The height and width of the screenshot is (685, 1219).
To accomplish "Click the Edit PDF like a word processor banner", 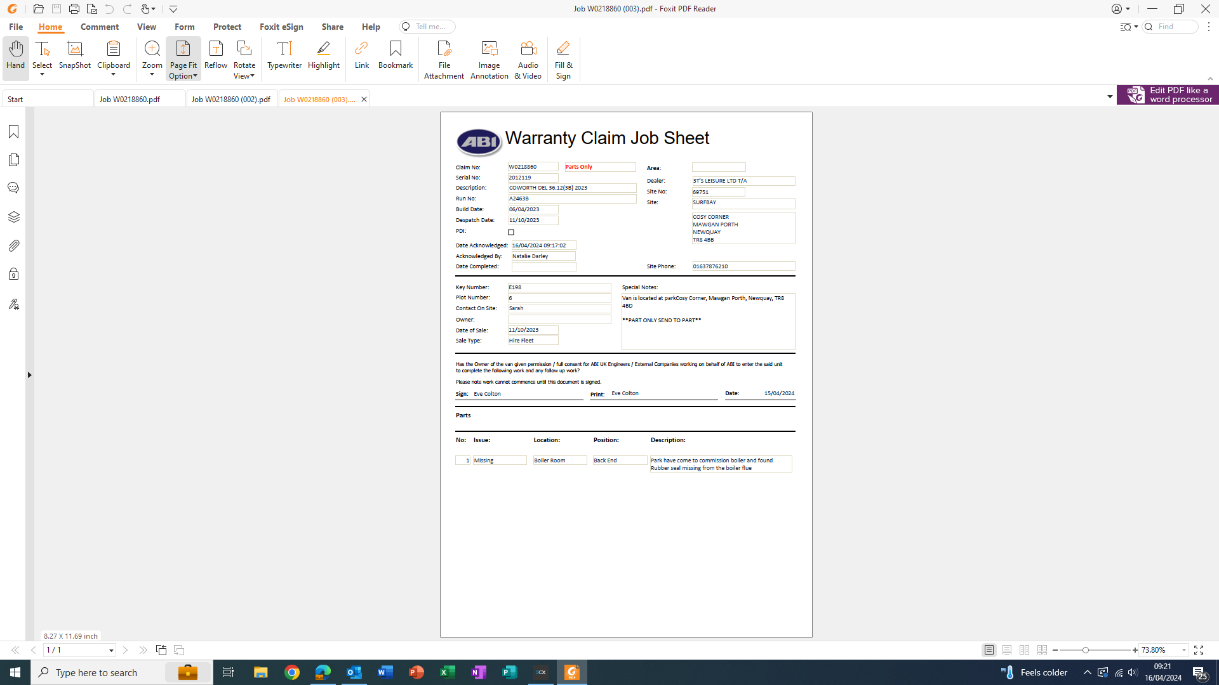I will click(x=1168, y=95).
